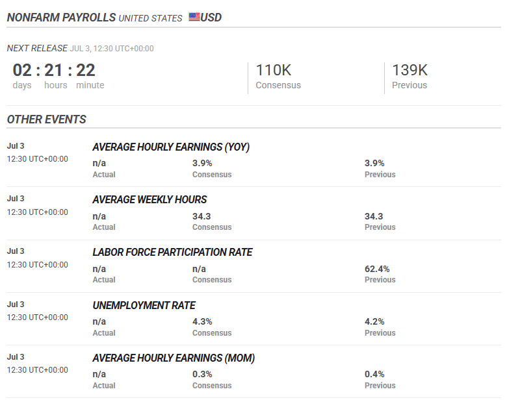Select the 139K previous figure

coord(409,70)
